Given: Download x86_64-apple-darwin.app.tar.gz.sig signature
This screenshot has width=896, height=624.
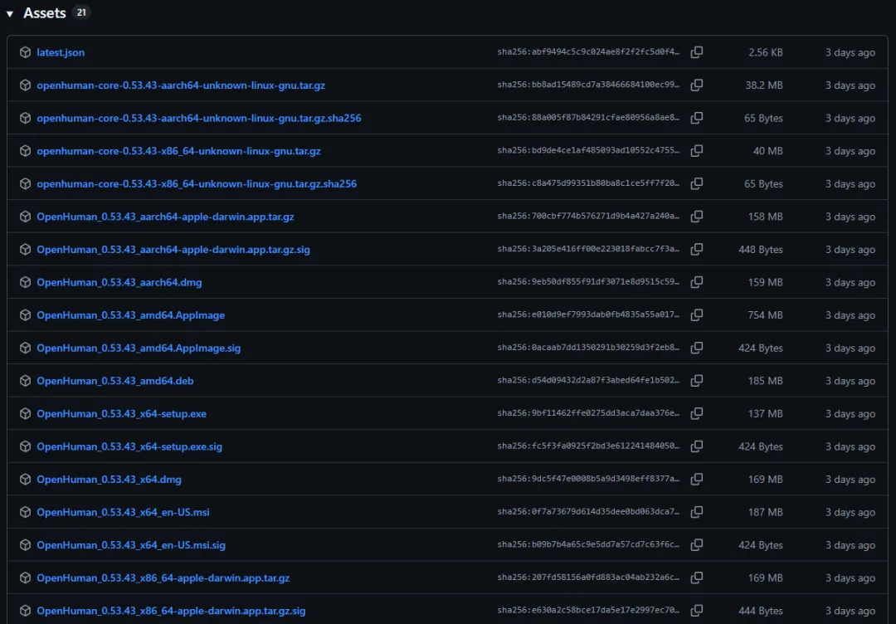Looking at the screenshot, I should 171,611.
